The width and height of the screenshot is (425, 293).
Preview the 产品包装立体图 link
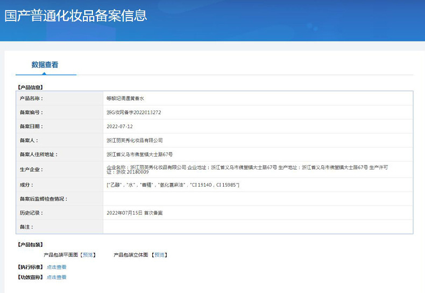(159, 255)
